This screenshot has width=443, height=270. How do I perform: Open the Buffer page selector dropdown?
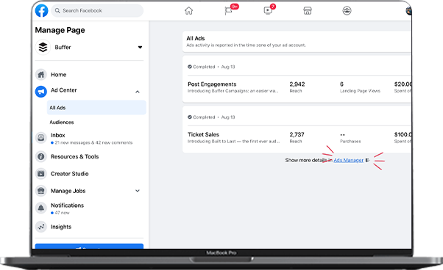tap(140, 47)
